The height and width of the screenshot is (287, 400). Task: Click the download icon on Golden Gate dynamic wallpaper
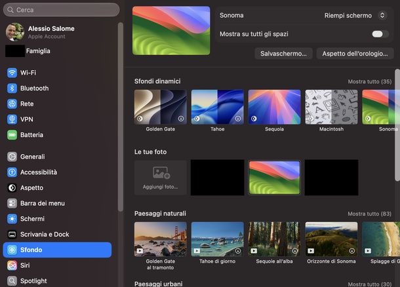pyautogui.click(x=181, y=119)
